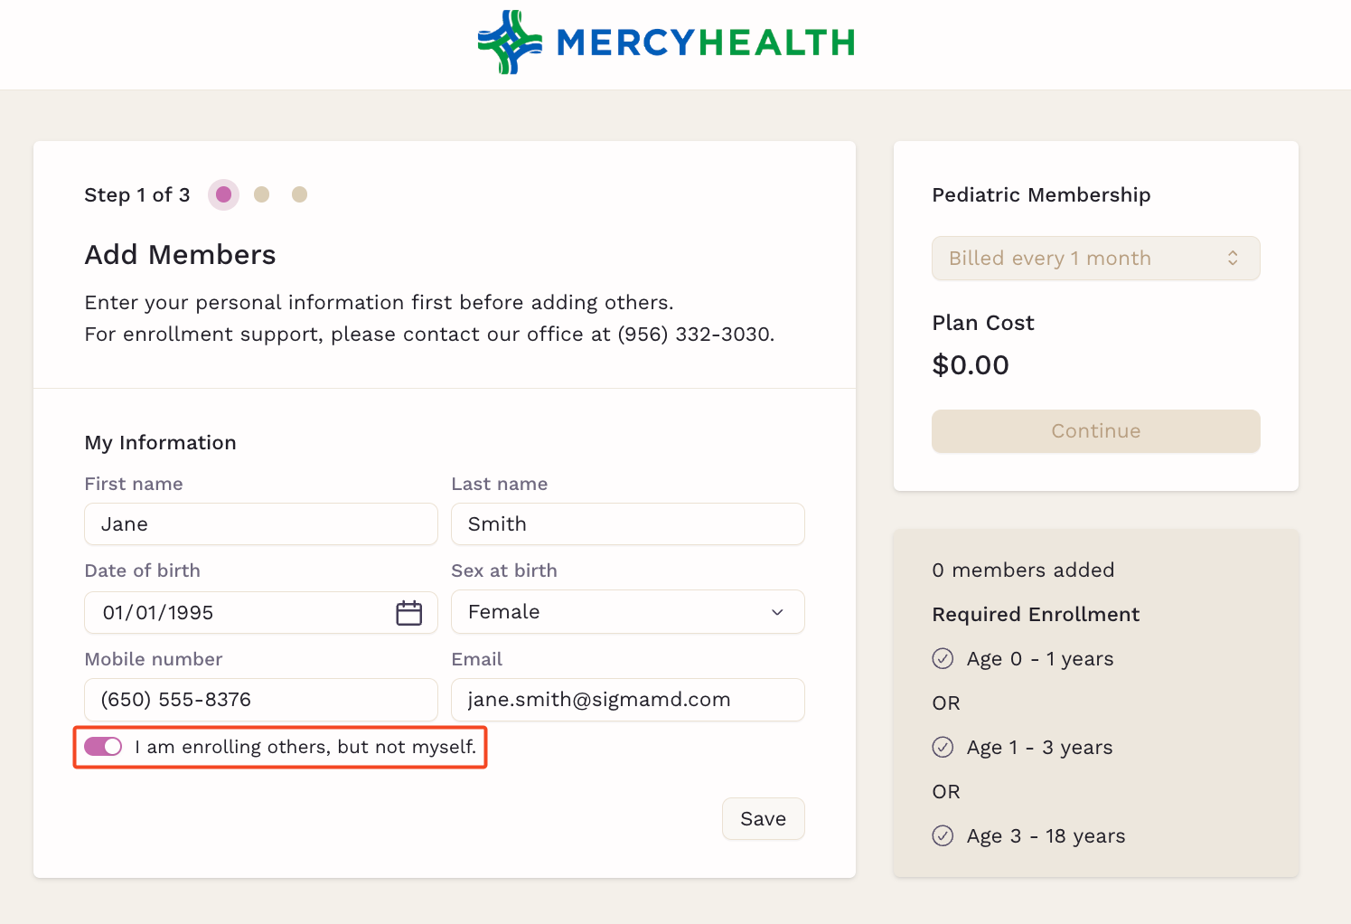This screenshot has width=1351, height=924.
Task: Click the MercyHealth cross logo icon
Action: click(x=510, y=42)
